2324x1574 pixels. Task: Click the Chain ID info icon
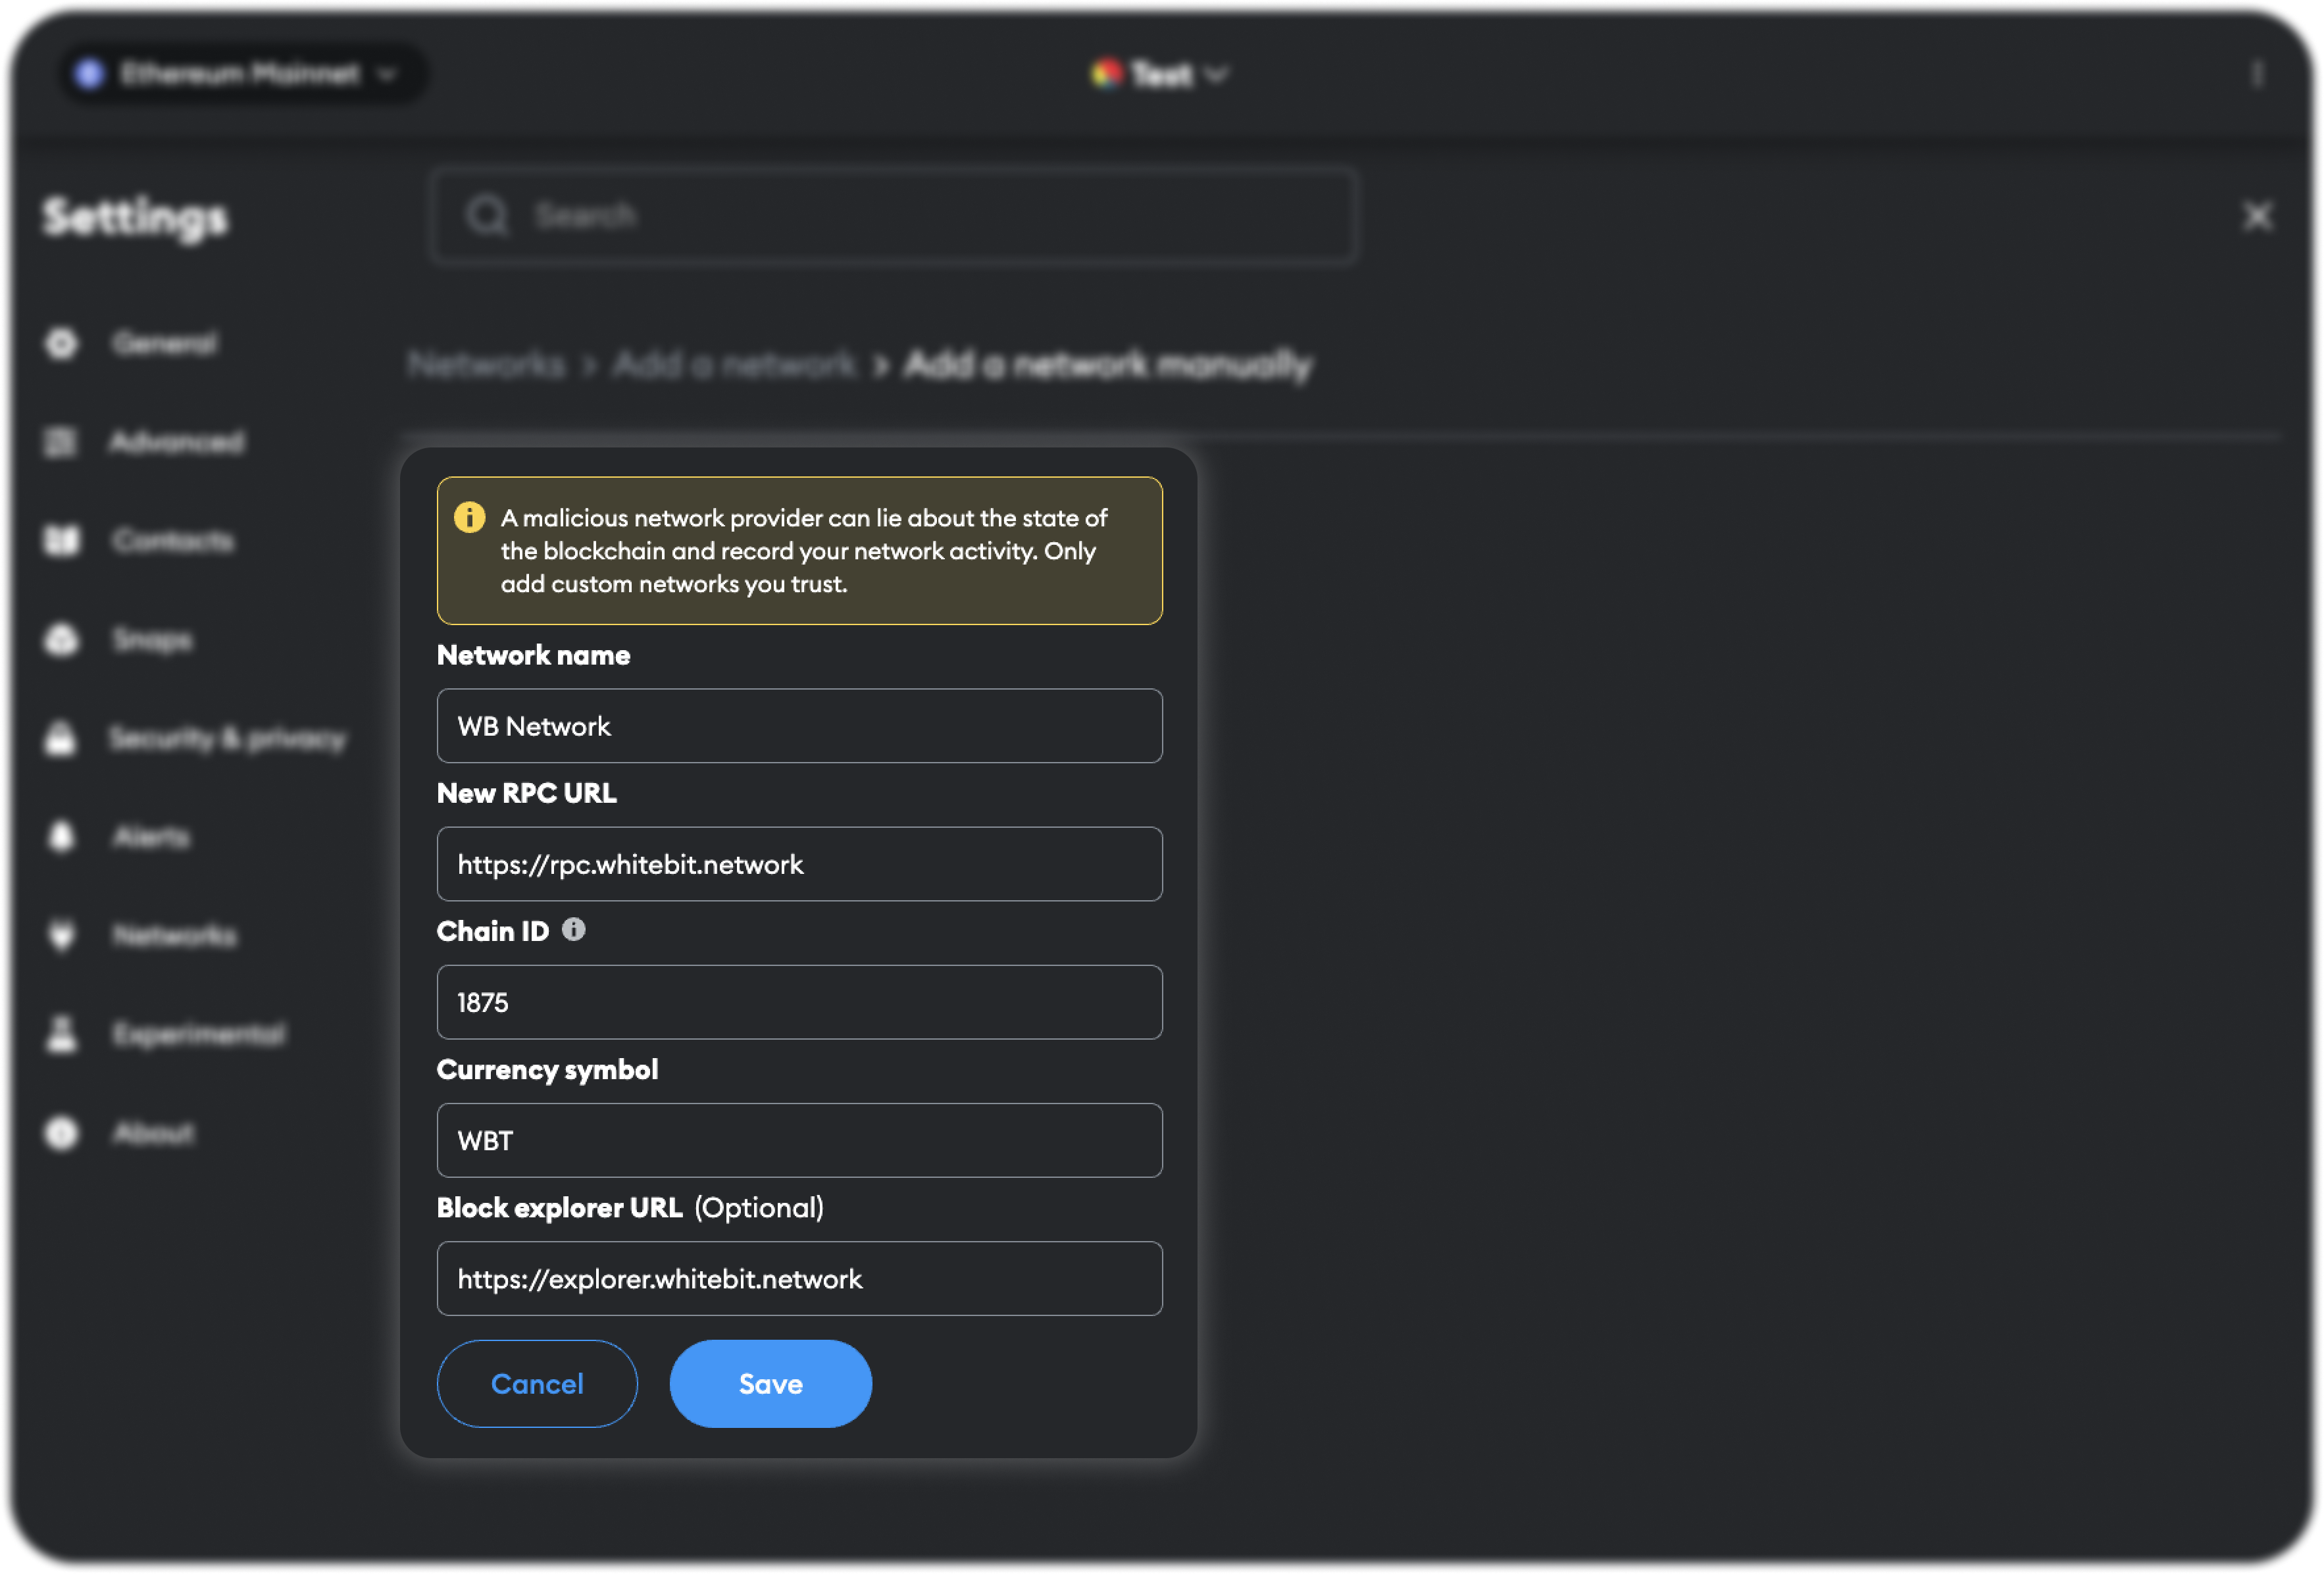573,930
